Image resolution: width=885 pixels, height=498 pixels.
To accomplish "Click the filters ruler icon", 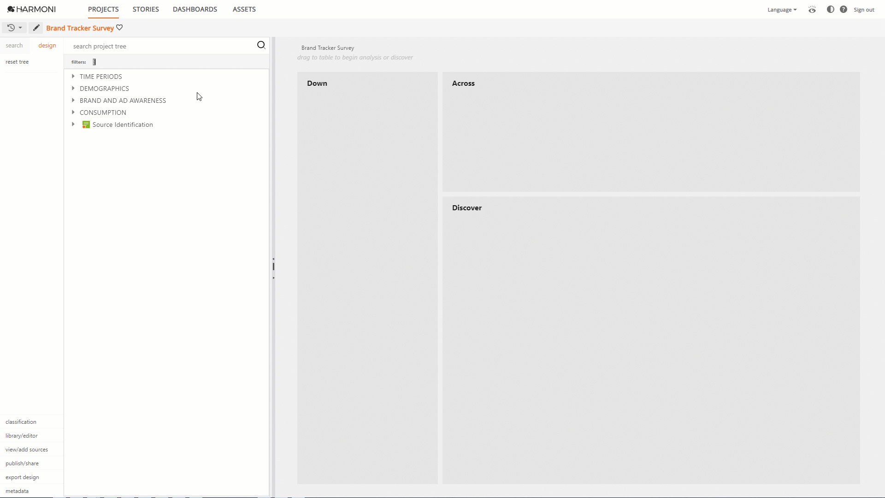I will click(94, 62).
